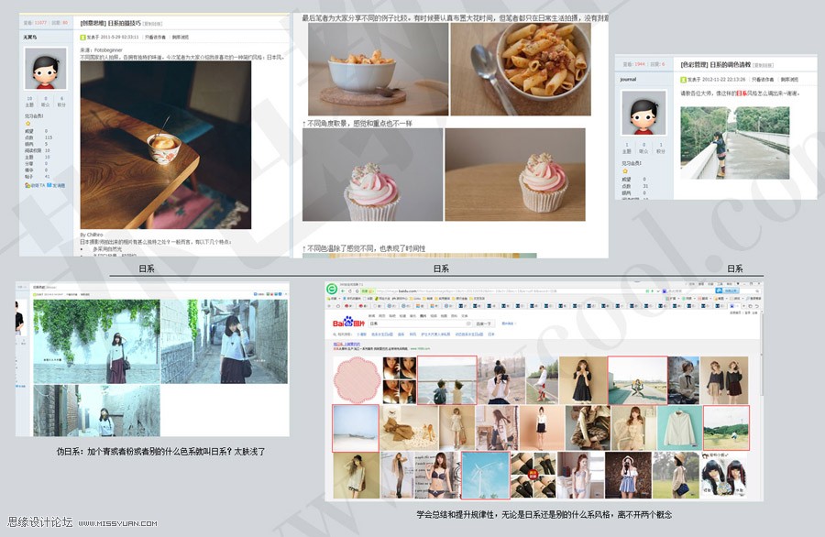Click the avatar in the left forum post
Image resolution: width=825 pixels, height=537 pixels.
click(47, 69)
